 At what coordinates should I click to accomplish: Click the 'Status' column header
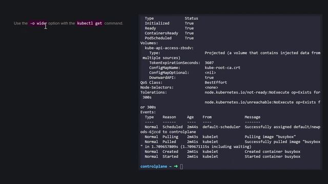191,18
